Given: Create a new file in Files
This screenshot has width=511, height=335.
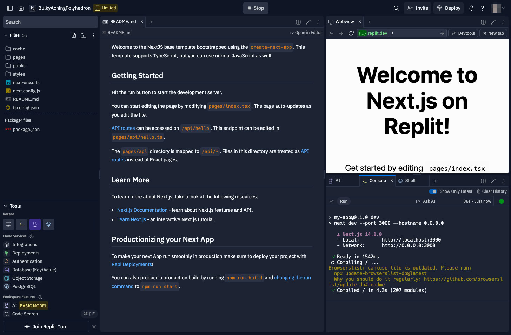Looking at the screenshot, I should (x=74, y=35).
